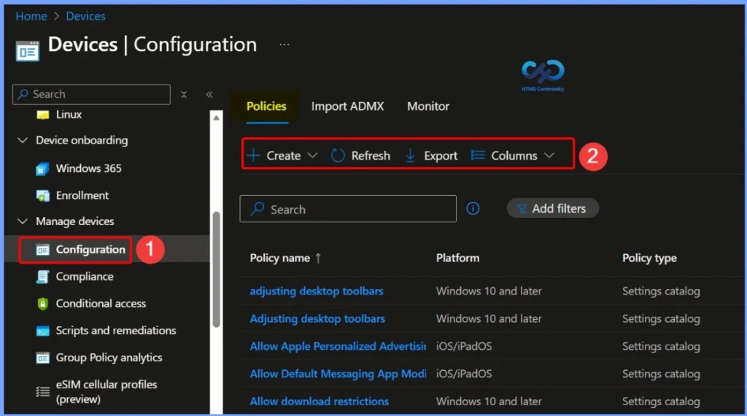Sort by the Policy name arrow
Image resolution: width=747 pixels, height=416 pixels.
(318, 258)
